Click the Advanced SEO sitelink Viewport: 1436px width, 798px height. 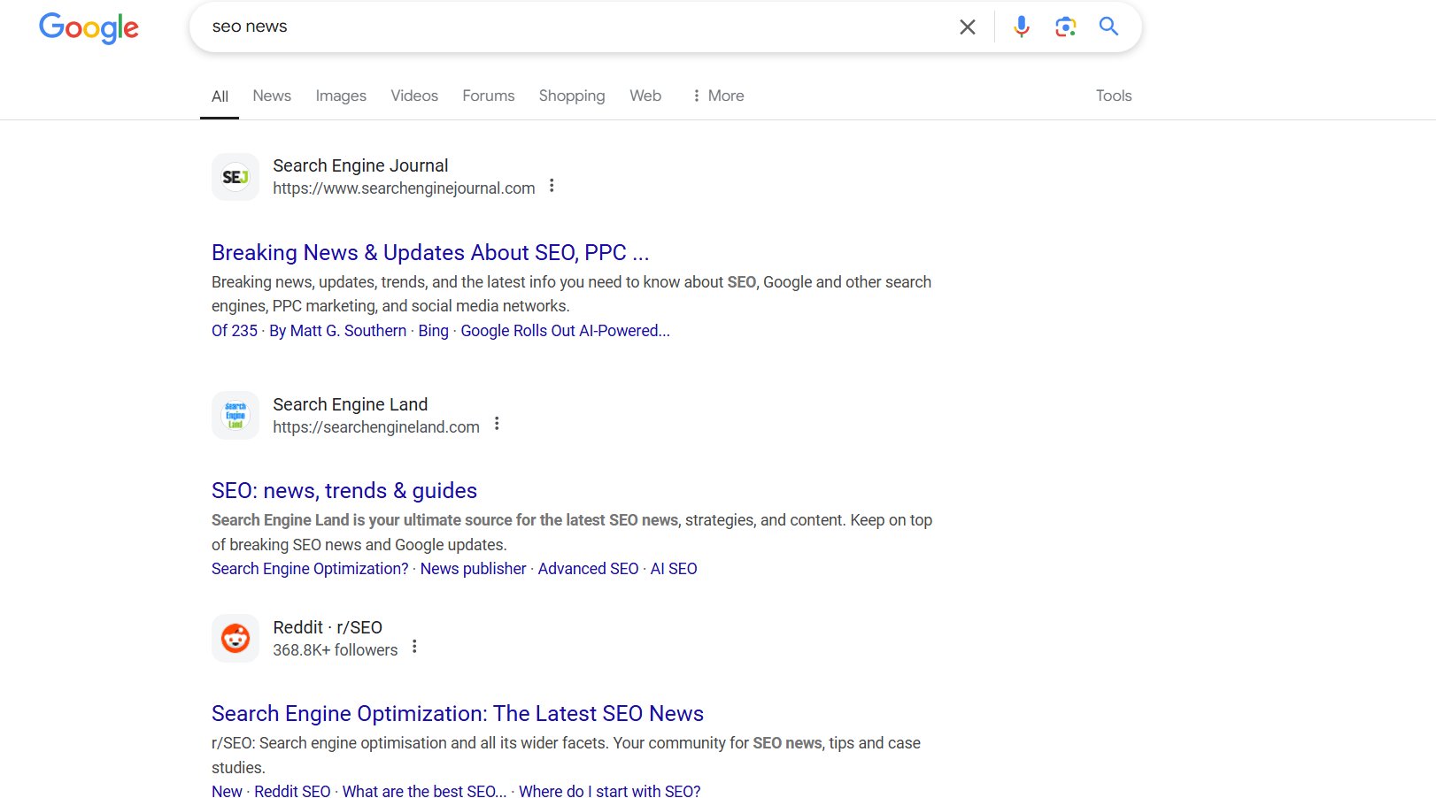click(x=588, y=568)
